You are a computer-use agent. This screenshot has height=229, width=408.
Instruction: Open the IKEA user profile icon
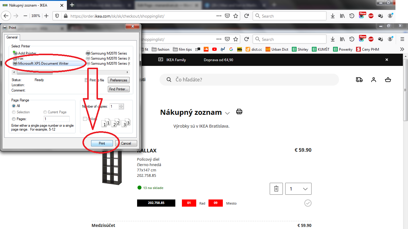click(374, 80)
